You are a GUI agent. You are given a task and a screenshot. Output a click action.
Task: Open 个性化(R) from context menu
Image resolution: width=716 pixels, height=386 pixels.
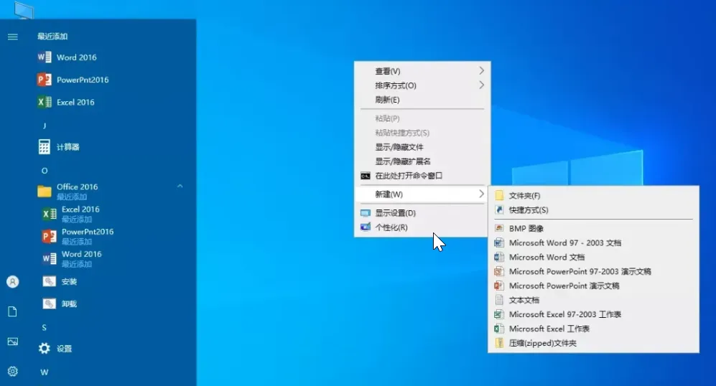coord(422,227)
